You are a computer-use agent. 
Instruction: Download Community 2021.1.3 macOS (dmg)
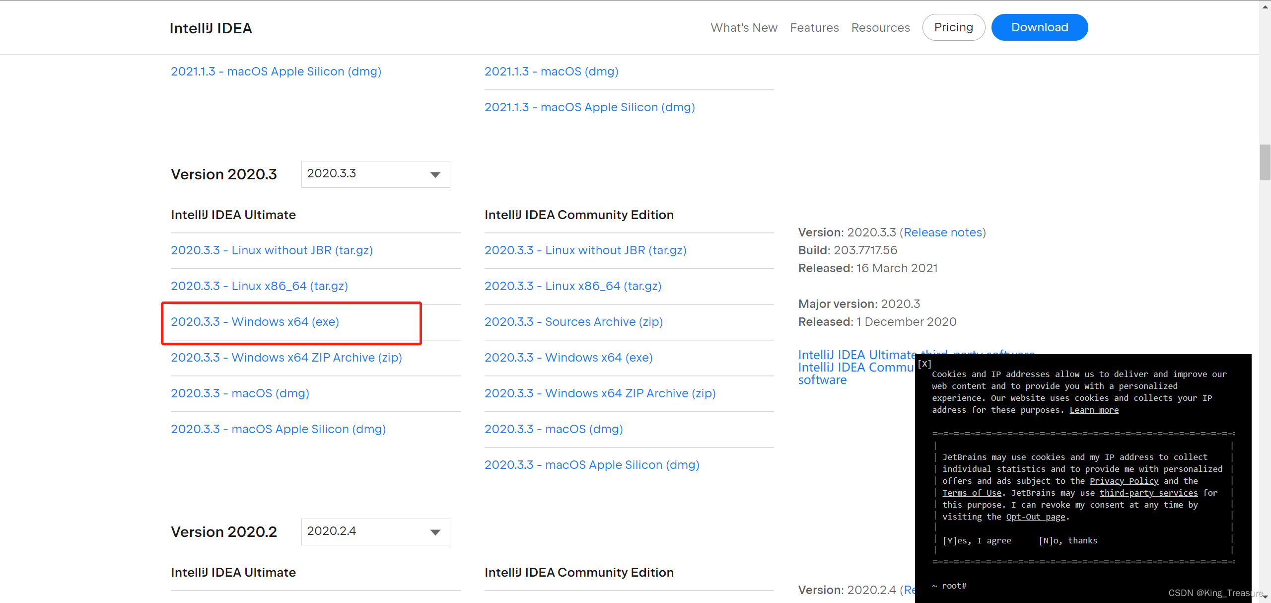click(551, 72)
